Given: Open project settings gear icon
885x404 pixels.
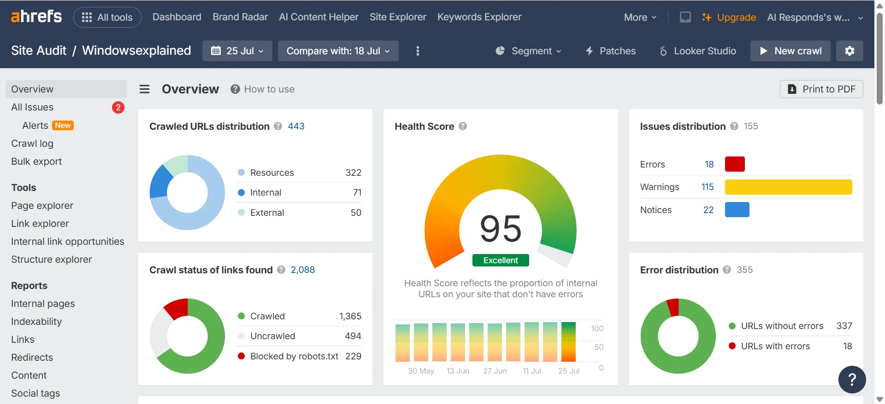Looking at the screenshot, I should [x=850, y=51].
